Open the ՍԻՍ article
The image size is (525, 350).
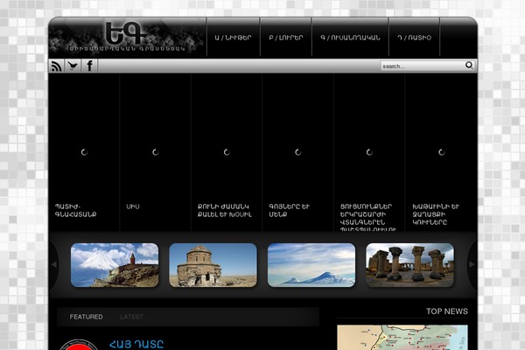133,206
